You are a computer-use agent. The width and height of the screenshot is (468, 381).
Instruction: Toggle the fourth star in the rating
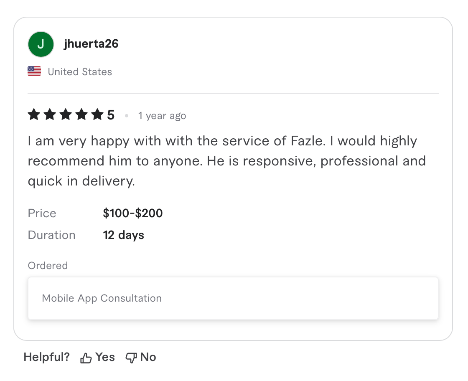click(x=81, y=114)
